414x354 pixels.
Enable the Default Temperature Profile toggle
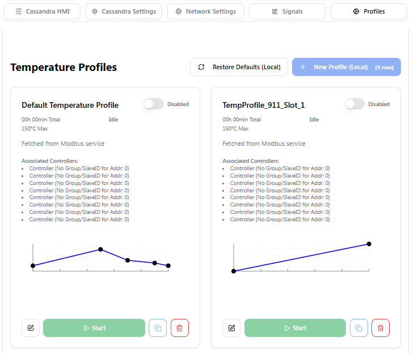[x=153, y=104]
